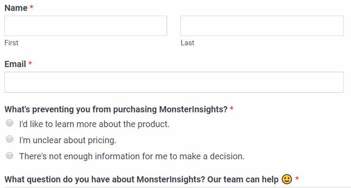351x188 pixels.
Task: Click the red asterisk beside Name
Action: [32, 7]
